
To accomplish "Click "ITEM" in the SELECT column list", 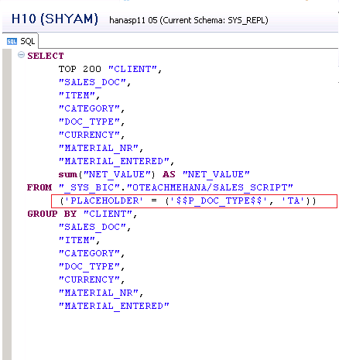I will click(77, 95).
